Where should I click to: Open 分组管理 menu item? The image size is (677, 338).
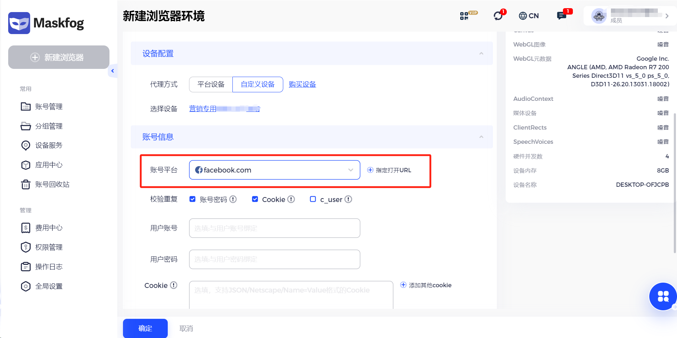[49, 126]
